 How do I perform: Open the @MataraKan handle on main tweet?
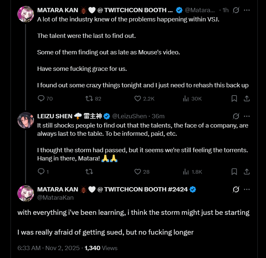[x=55, y=198]
